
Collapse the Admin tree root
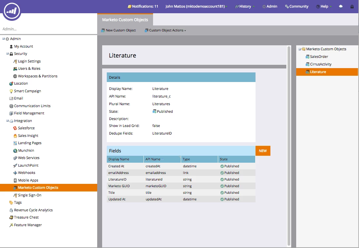pos(3,39)
